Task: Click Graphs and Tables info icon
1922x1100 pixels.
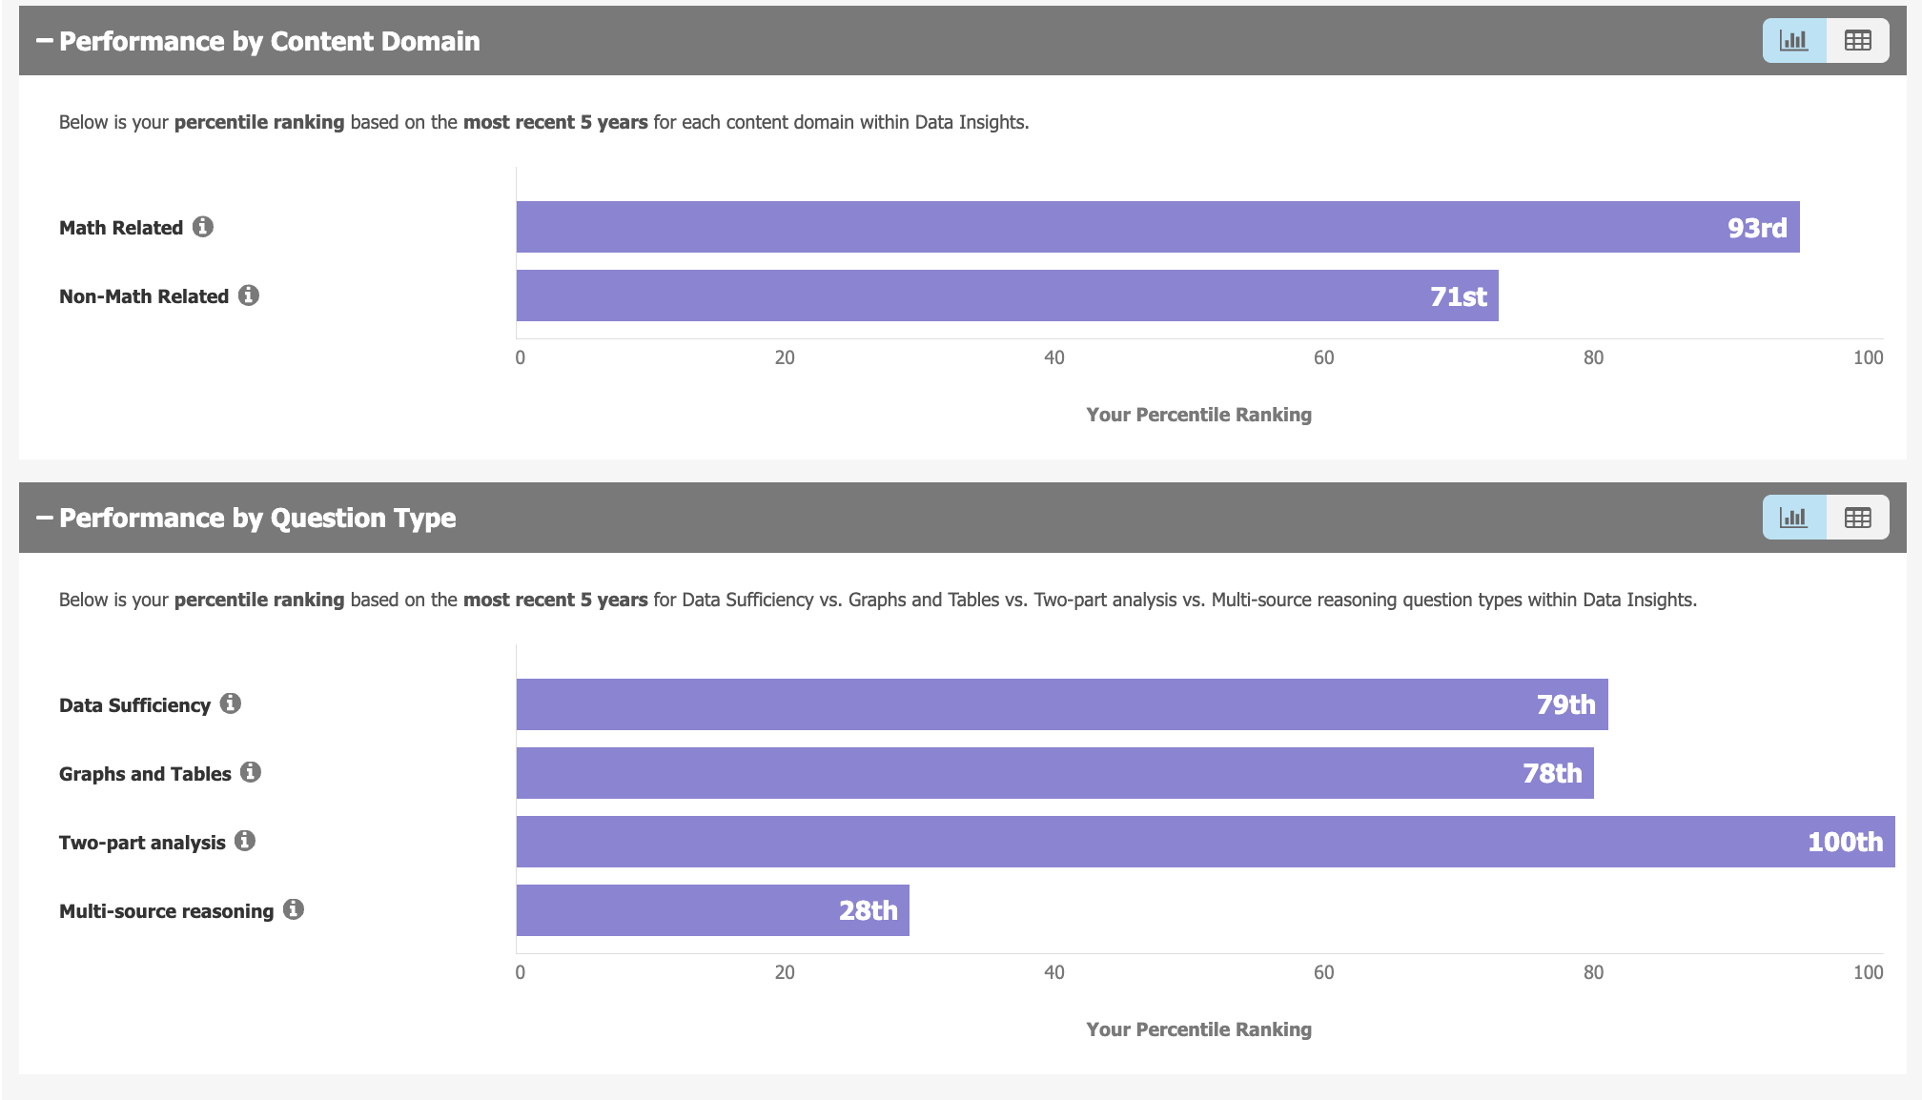Action: click(x=251, y=772)
